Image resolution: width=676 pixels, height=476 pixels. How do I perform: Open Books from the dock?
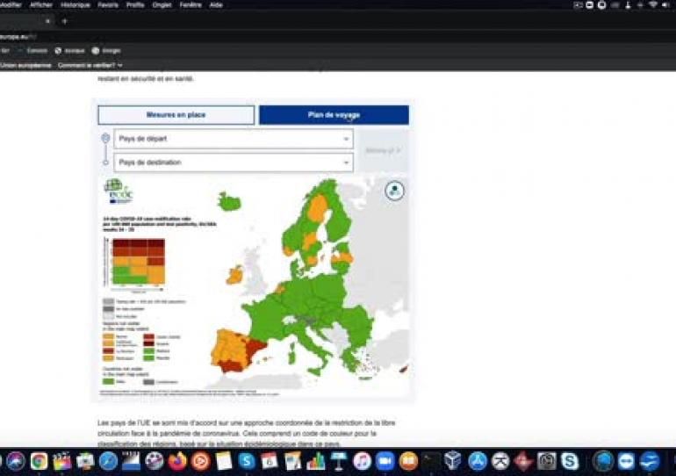click(408, 461)
